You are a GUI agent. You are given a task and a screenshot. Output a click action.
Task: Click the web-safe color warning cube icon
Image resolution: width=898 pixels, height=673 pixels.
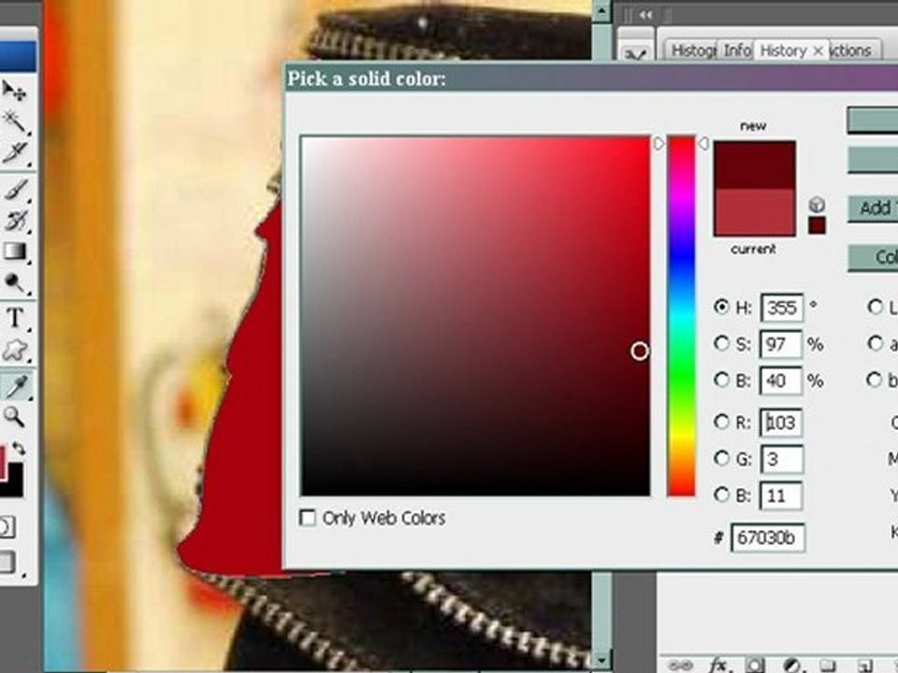(818, 205)
